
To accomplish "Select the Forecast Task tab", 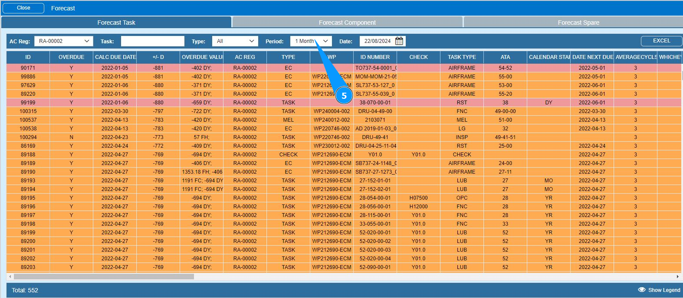I will click(x=116, y=23).
